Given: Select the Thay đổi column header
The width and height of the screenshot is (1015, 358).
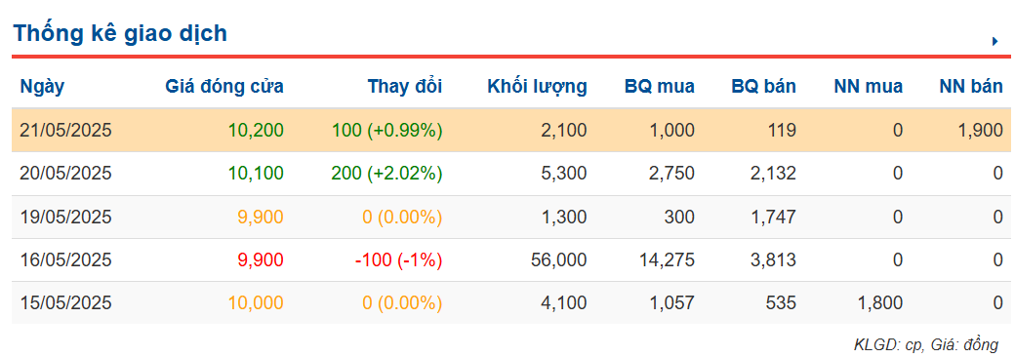Looking at the screenshot, I should 405,87.
